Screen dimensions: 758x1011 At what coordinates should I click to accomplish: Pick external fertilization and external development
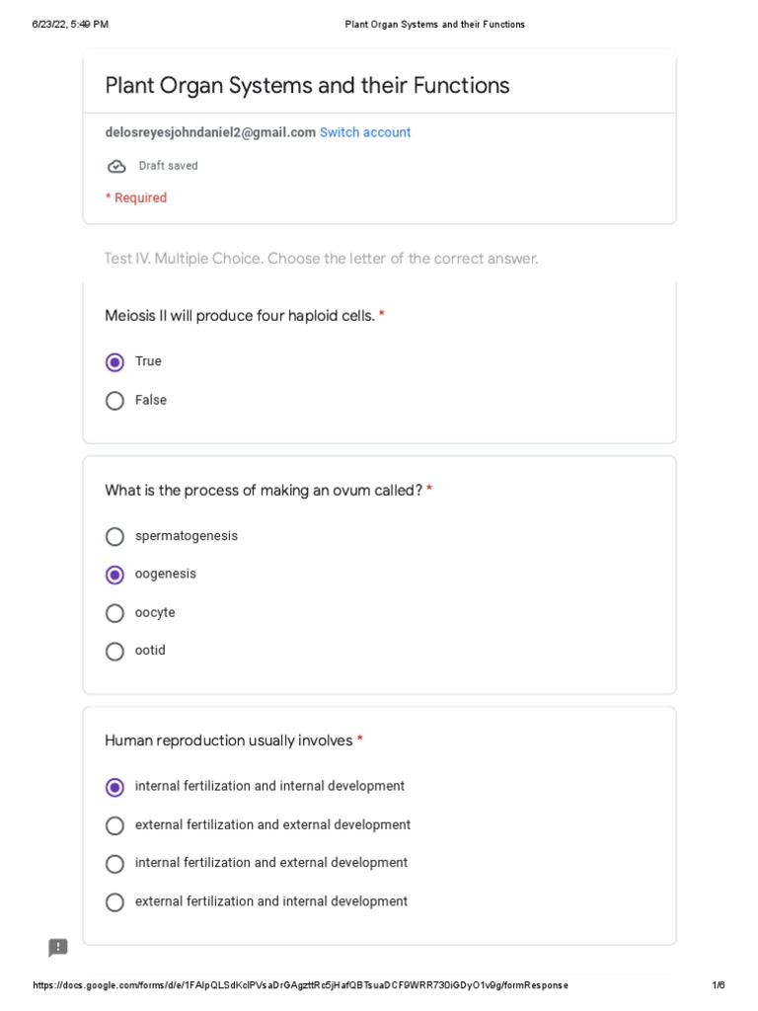point(115,825)
